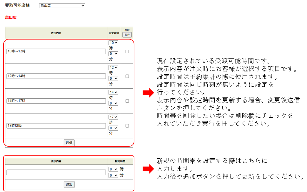307x192 pixels.
Task: Click the empty new time slot field
Action: coord(56,172)
